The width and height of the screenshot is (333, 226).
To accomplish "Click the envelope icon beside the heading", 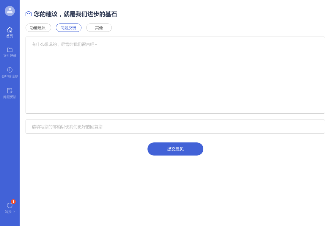I will (x=29, y=14).
